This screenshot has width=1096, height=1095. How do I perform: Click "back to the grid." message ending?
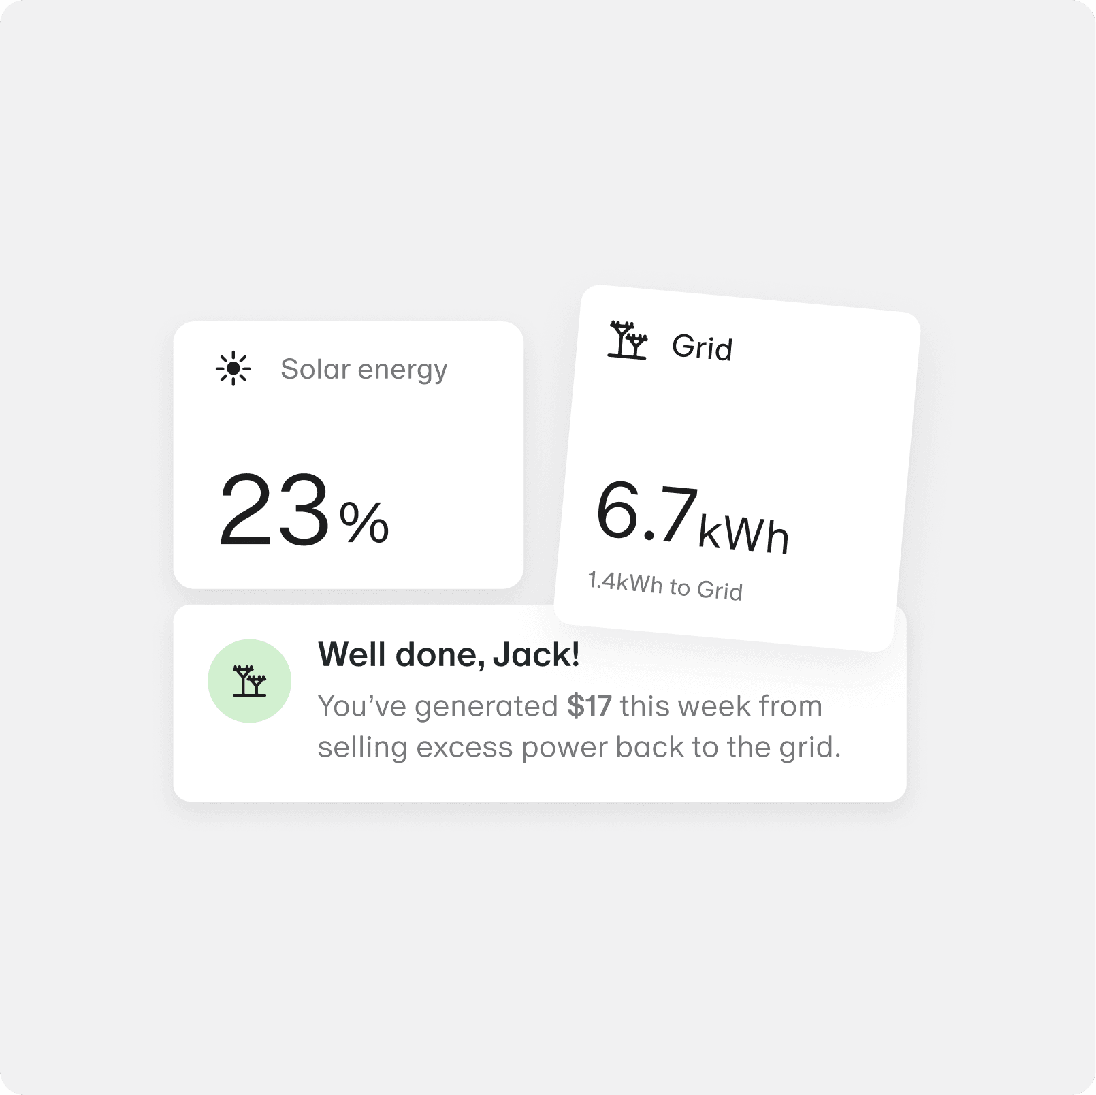pos(728,747)
